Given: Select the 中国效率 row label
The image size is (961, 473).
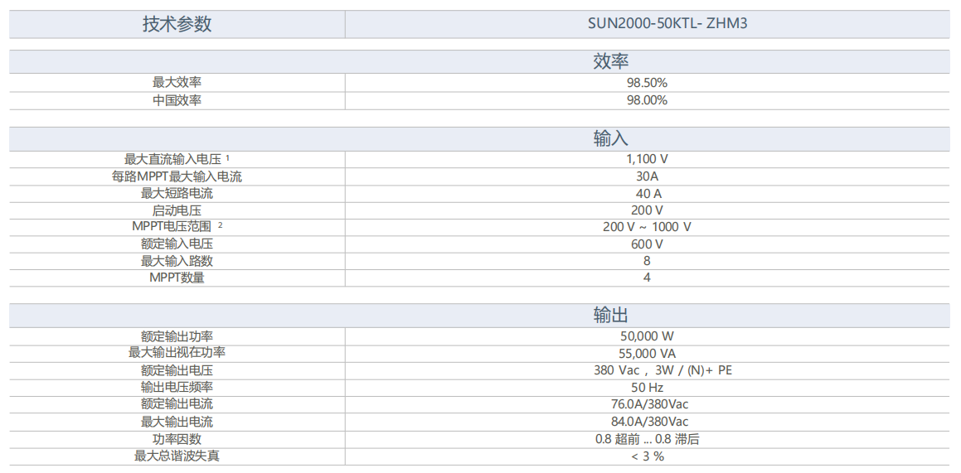Looking at the screenshot, I should coord(177,100).
